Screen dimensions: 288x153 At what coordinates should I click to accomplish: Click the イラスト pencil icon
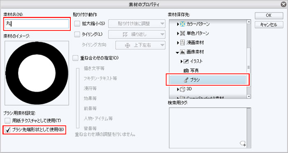point(186,61)
